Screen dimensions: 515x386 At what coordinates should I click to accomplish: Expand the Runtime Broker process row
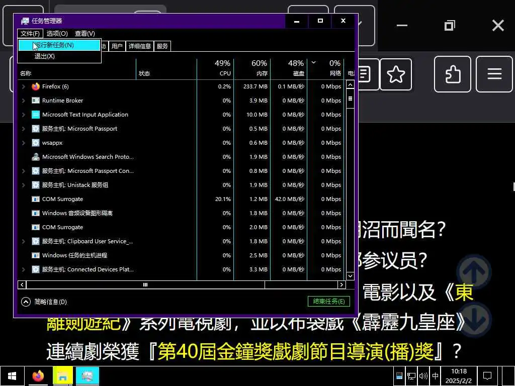pyautogui.click(x=23, y=101)
